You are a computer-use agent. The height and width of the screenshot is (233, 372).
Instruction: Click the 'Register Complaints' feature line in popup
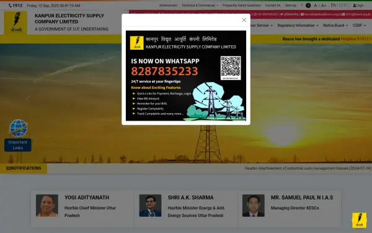click(x=150, y=109)
